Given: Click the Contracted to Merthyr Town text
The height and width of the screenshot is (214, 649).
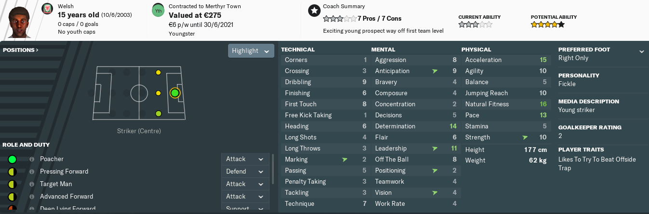Looking at the screenshot, I should pyautogui.click(x=205, y=7).
